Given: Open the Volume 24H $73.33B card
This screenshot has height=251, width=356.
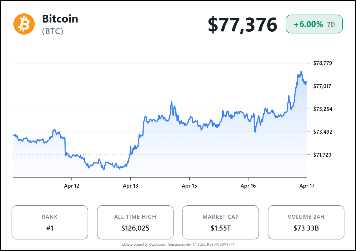Looking at the screenshot, I should pyautogui.click(x=306, y=222).
